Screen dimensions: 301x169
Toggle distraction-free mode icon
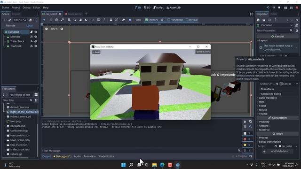[251, 14]
